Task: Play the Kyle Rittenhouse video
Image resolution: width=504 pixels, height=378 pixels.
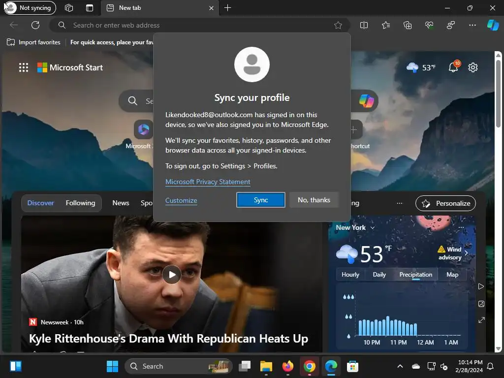Action: pos(172,275)
